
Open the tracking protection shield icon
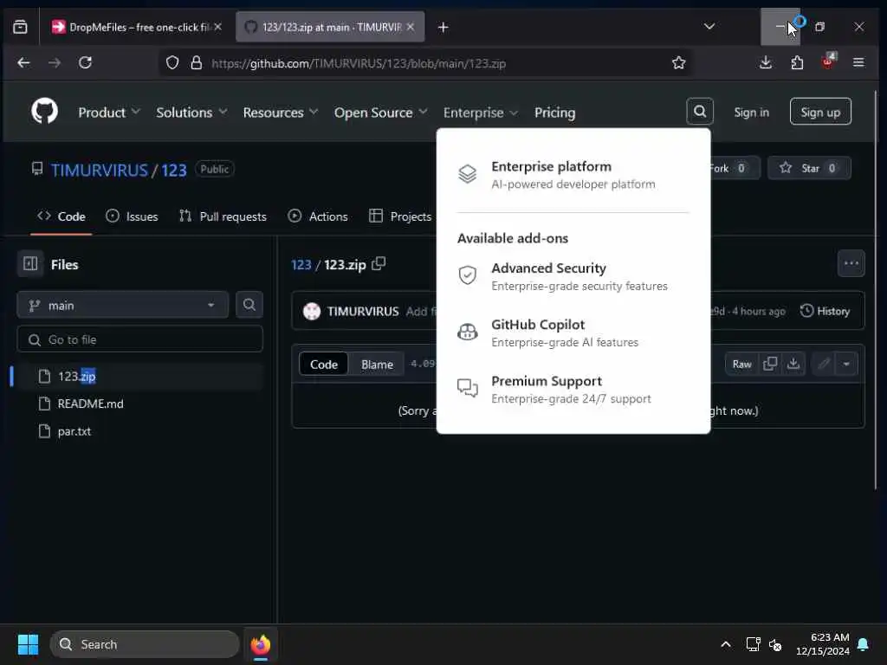[172, 62]
